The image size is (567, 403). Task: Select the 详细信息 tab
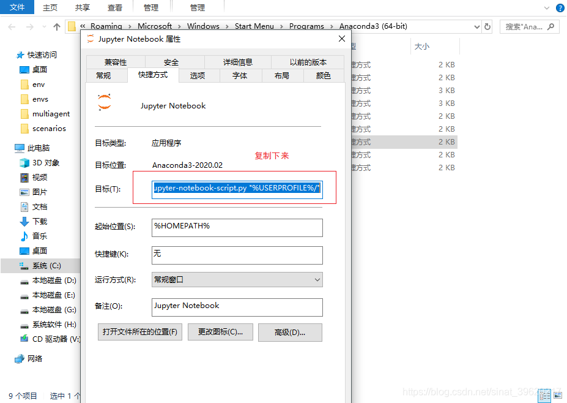237,62
